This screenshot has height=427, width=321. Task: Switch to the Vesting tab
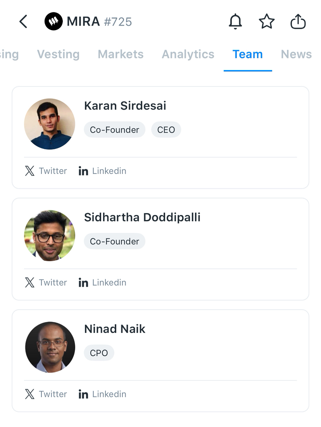[58, 54]
